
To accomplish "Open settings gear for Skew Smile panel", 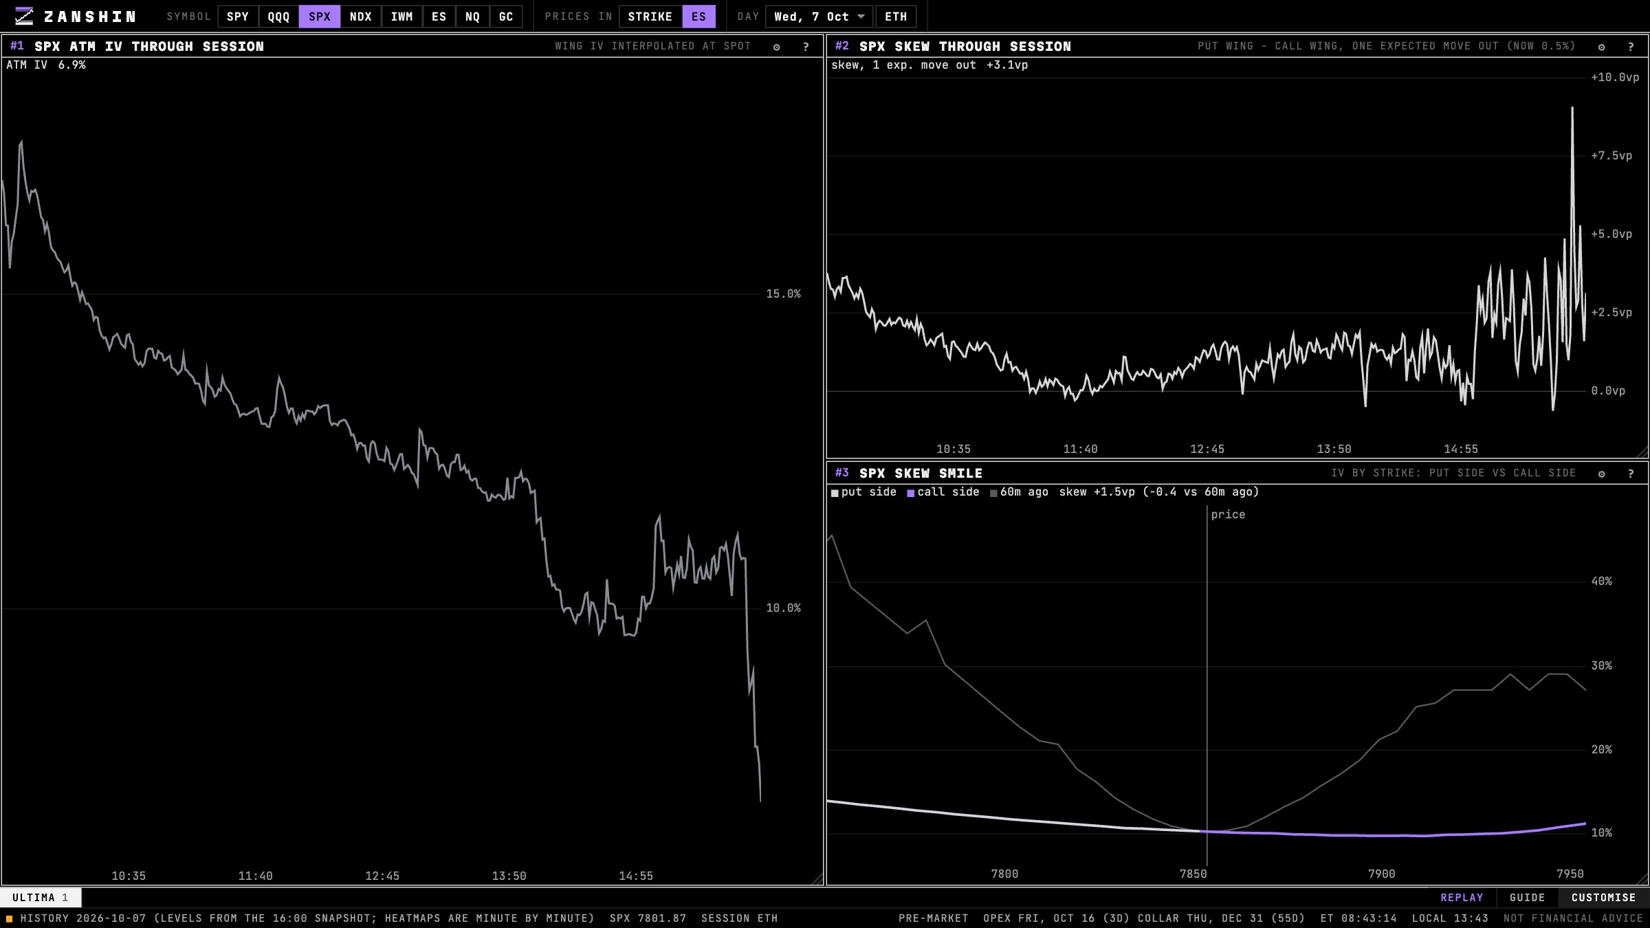I will pyautogui.click(x=1602, y=474).
